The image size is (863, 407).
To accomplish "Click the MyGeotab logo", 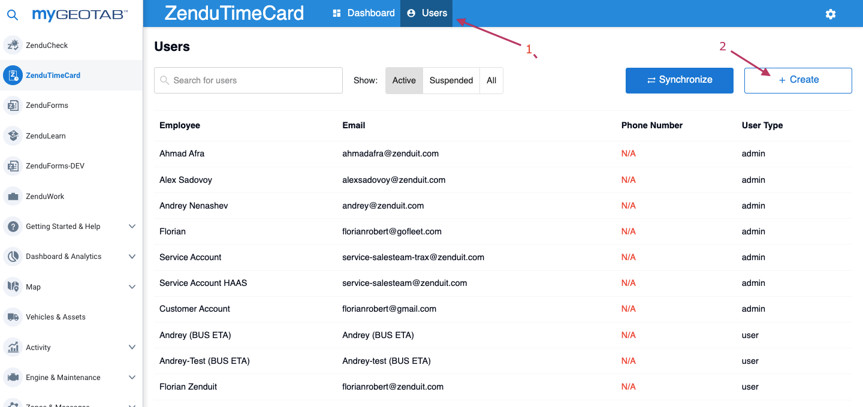I will click(x=80, y=14).
